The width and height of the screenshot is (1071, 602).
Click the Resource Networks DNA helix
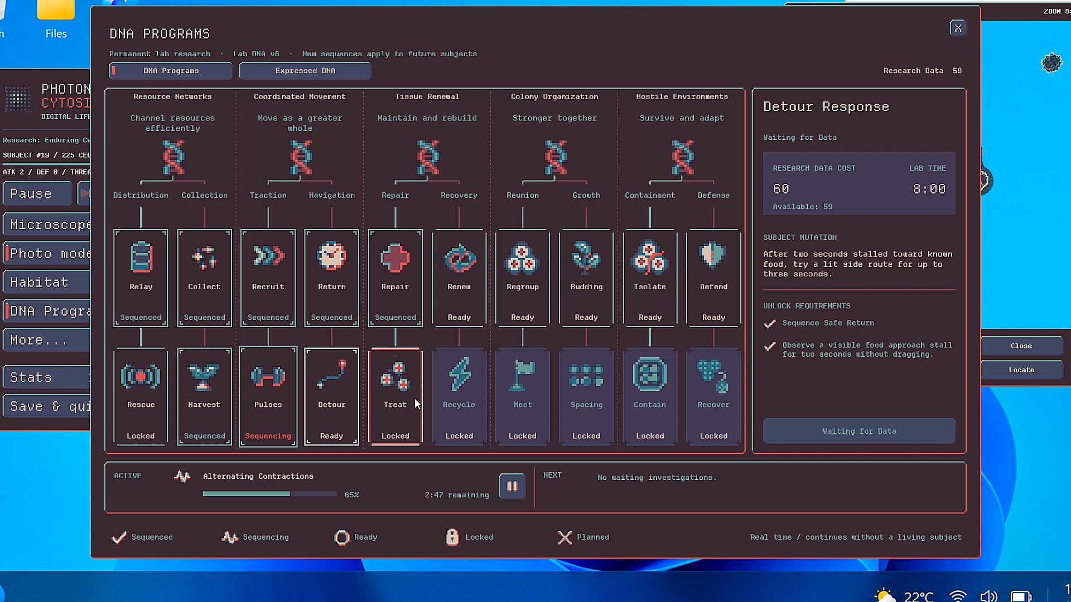click(x=173, y=157)
